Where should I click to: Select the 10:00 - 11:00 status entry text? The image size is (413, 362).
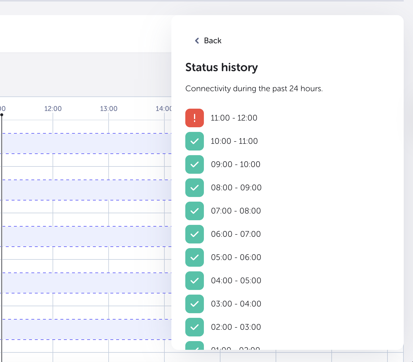point(234,141)
